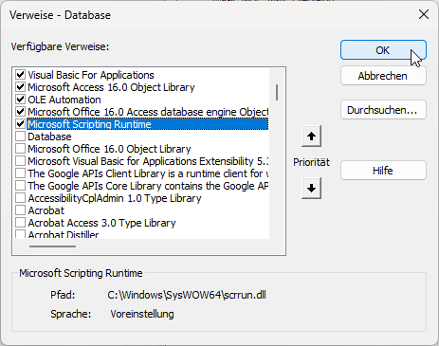Open the Durchsuchen... file browser
439x346 pixels.
pos(383,110)
